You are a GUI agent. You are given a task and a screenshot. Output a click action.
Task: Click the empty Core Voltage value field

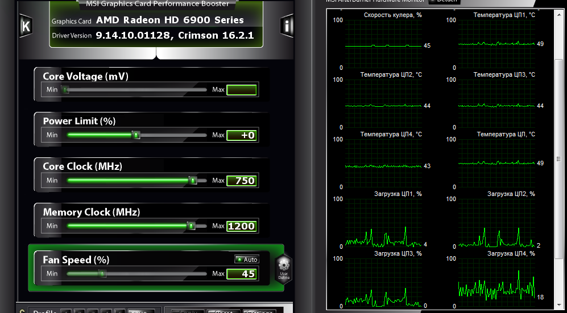tap(242, 90)
